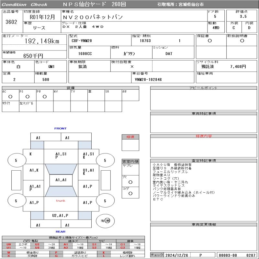
Task: Click the red 修復内容 section header
Action: (204, 136)
